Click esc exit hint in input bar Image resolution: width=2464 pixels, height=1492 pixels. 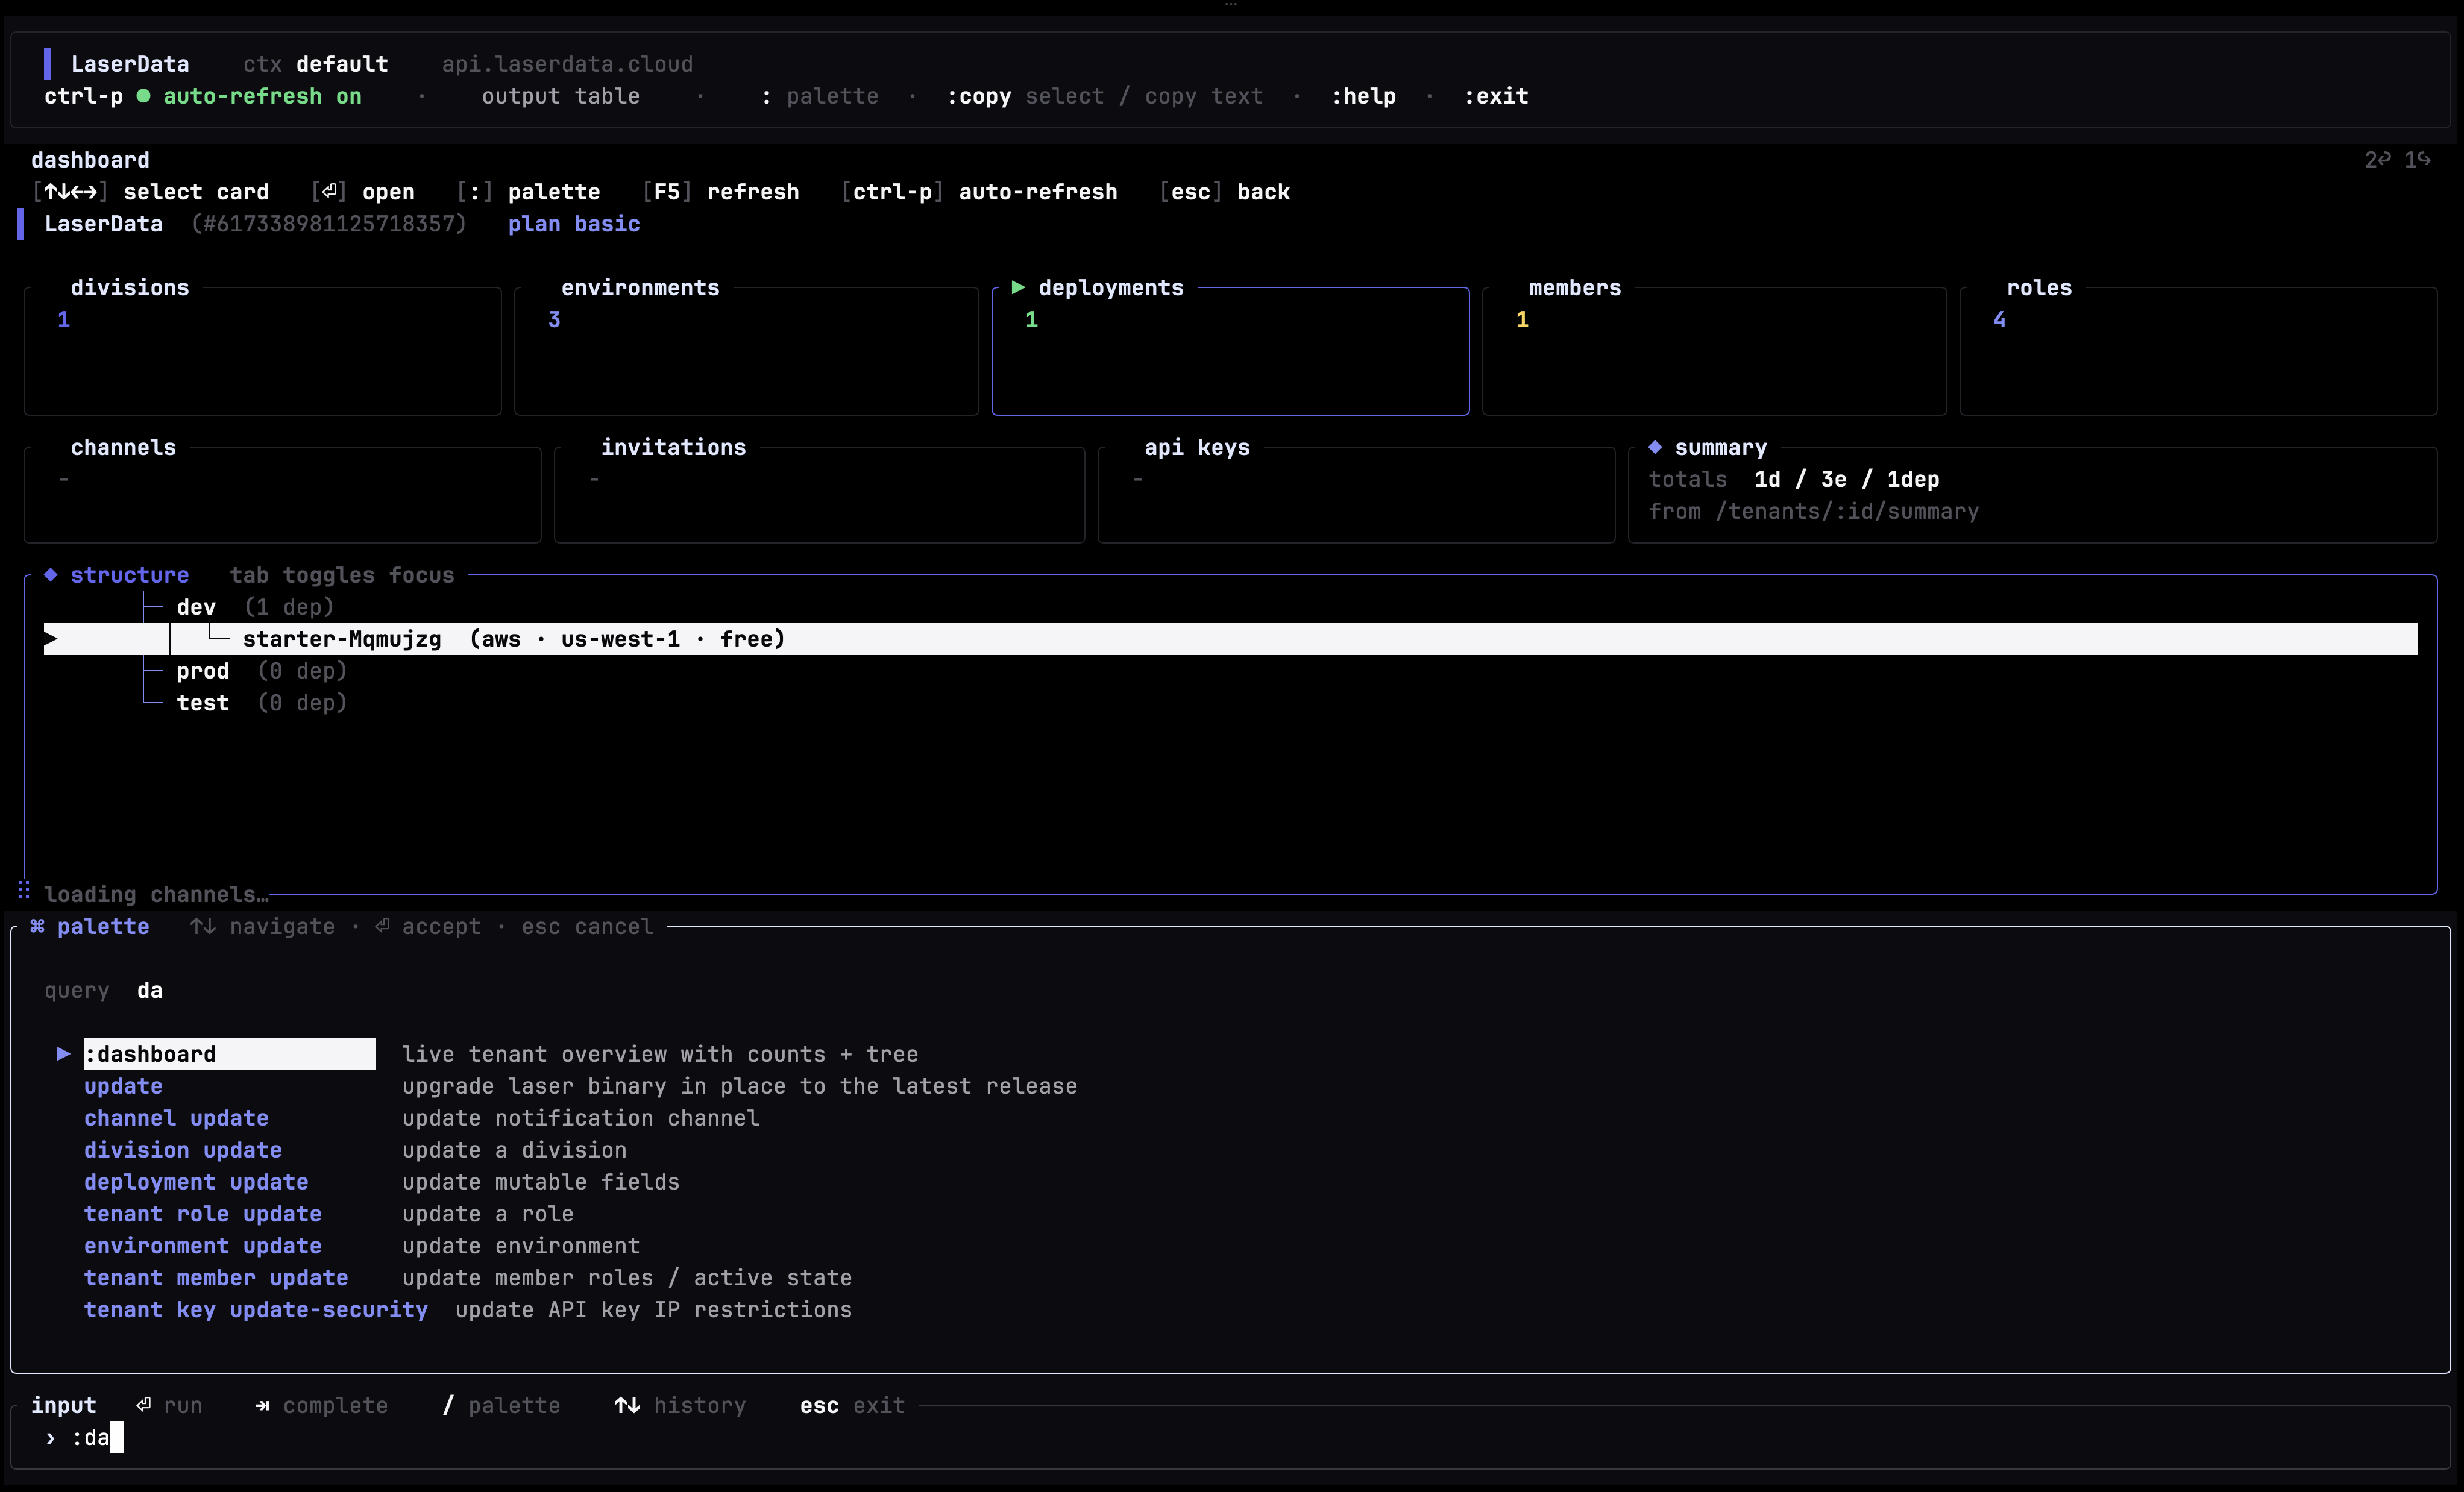[x=852, y=1405]
